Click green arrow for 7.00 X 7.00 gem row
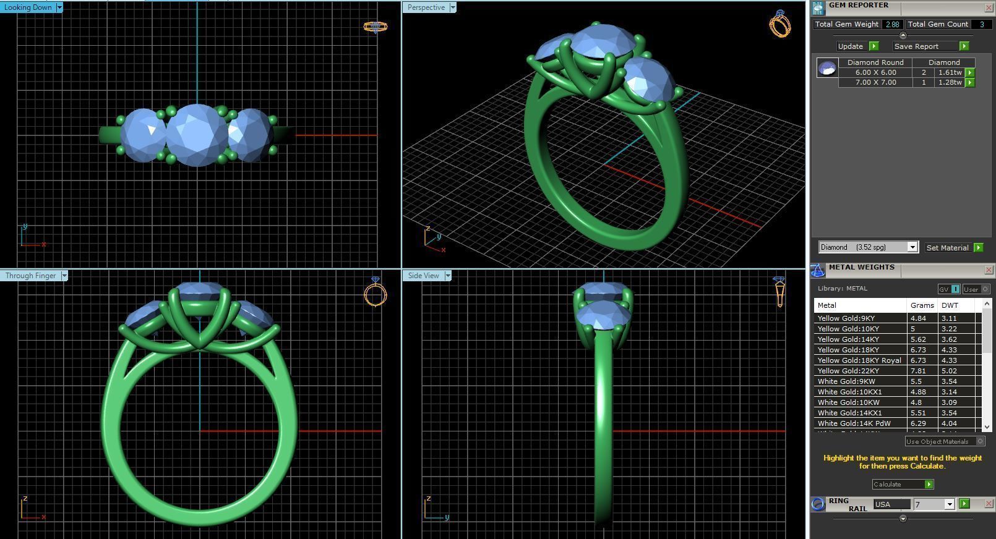This screenshot has width=996, height=539. pyautogui.click(x=969, y=82)
